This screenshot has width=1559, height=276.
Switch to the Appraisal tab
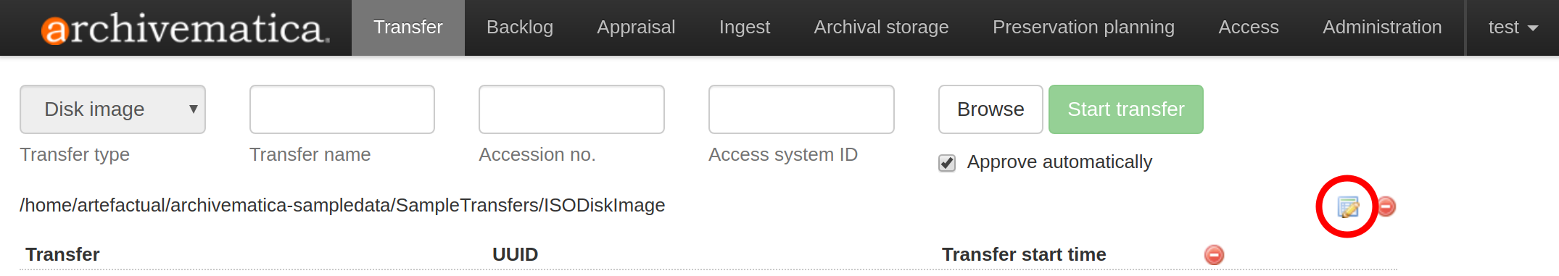click(x=636, y=28)
